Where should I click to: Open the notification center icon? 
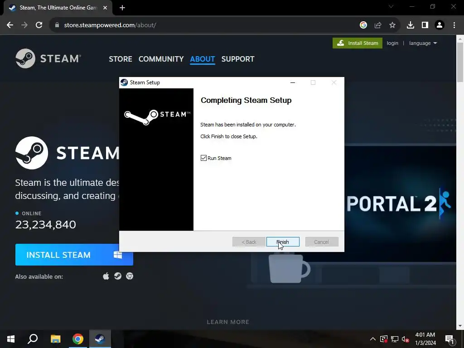tap(449, 339)
